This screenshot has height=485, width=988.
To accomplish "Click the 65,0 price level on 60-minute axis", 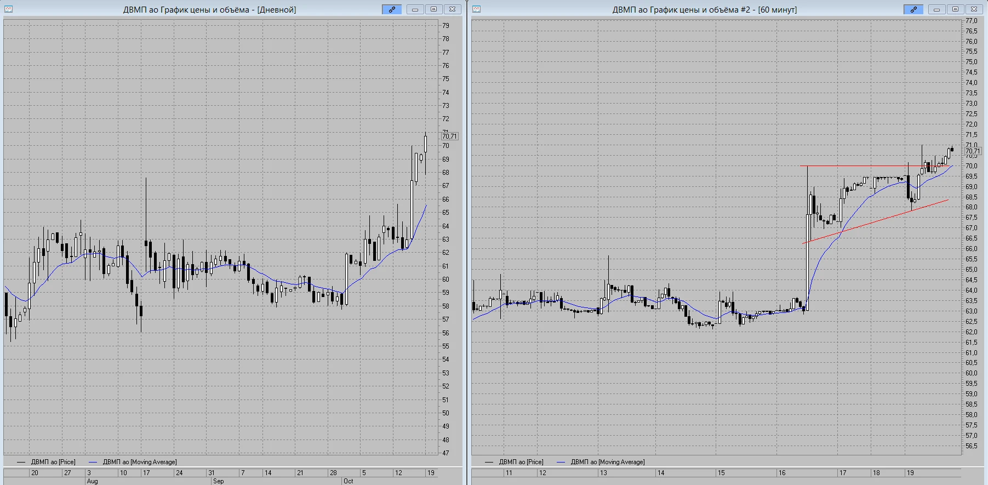I will (971, 270).
